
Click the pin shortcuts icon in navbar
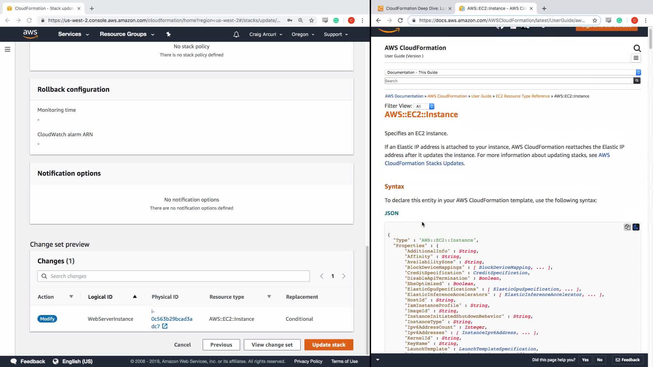coord(168,34)
